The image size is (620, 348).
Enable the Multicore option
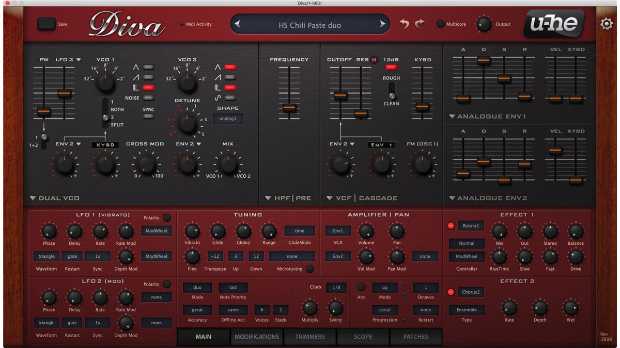(442, 23)
